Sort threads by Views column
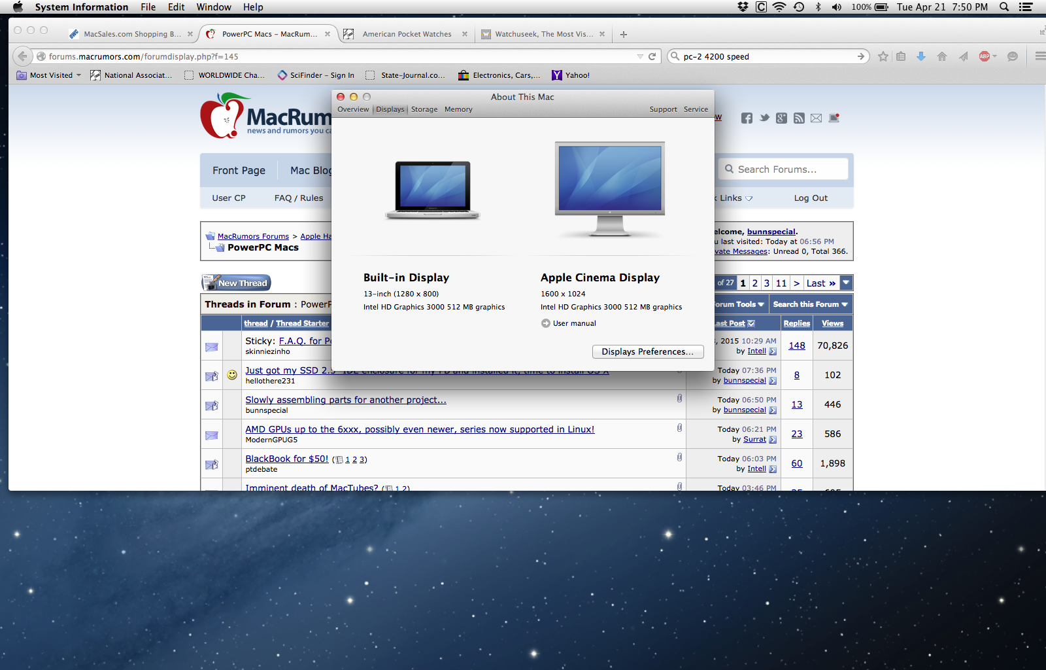Screen dimensions: 1046x670 pyautogui.click(x=832, y=323)
